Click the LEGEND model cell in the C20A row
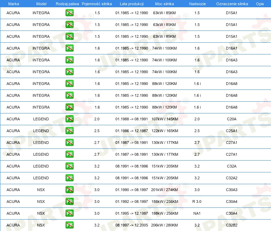 41,119
